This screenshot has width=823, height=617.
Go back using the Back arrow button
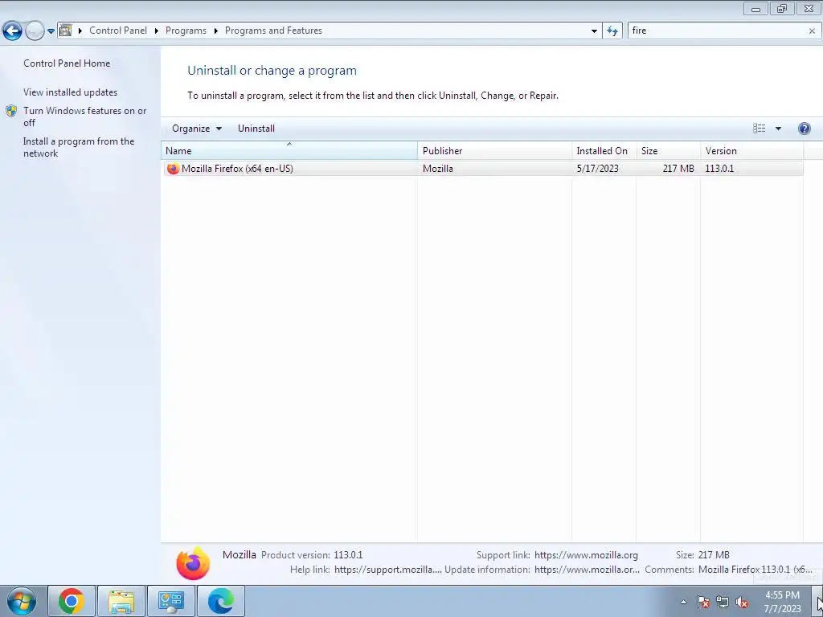click(13, 31)
